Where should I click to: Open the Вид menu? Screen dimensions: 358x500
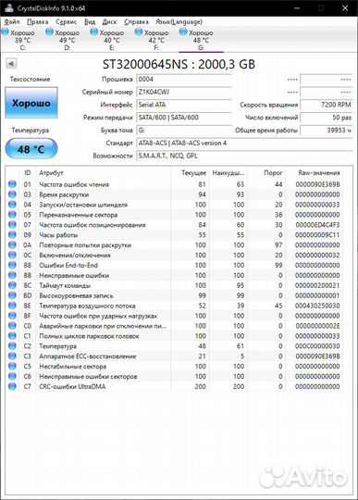coord(90,21)
